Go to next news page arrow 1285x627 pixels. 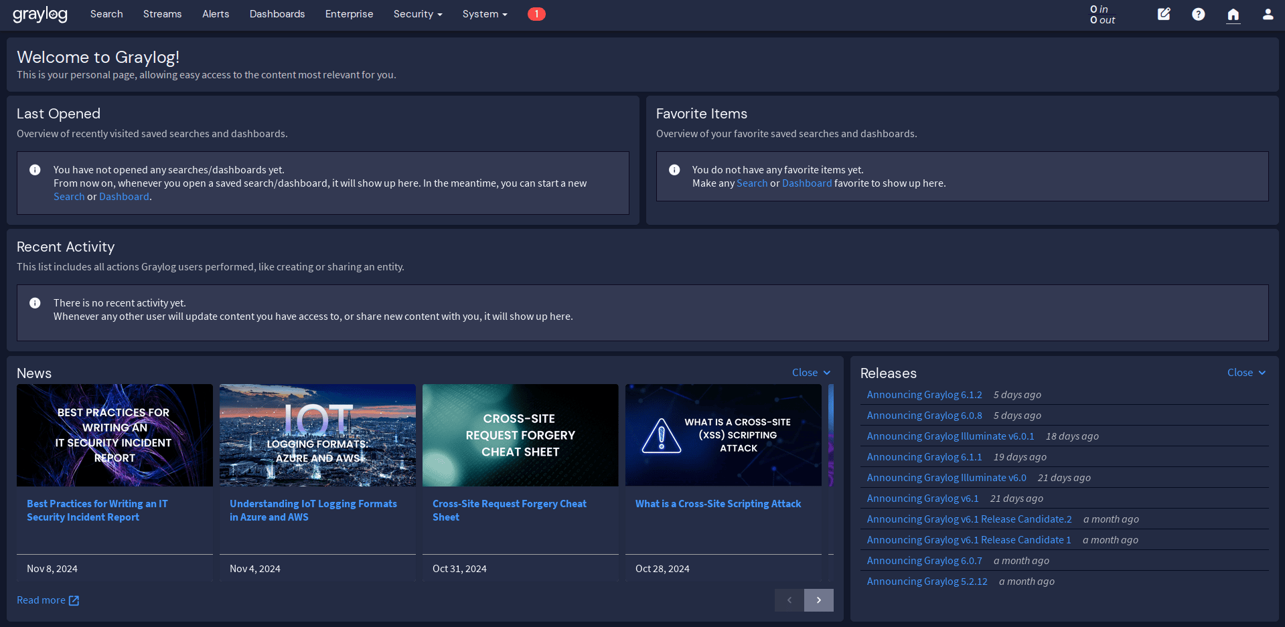click(819, 600)
